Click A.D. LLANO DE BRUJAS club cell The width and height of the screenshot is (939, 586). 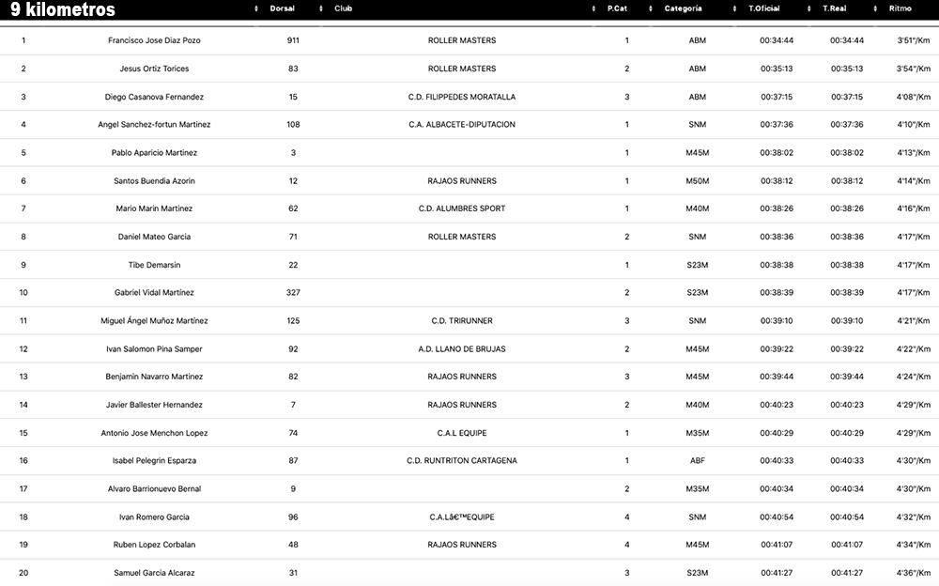[461, 348]
